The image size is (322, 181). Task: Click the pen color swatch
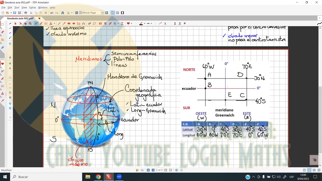tap(141, 23)
